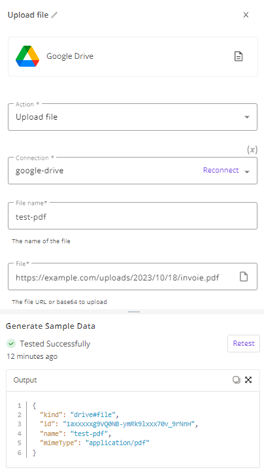Select the Upload file action field
The width and height of the screenshot is (264, 472).
[133, 117]
